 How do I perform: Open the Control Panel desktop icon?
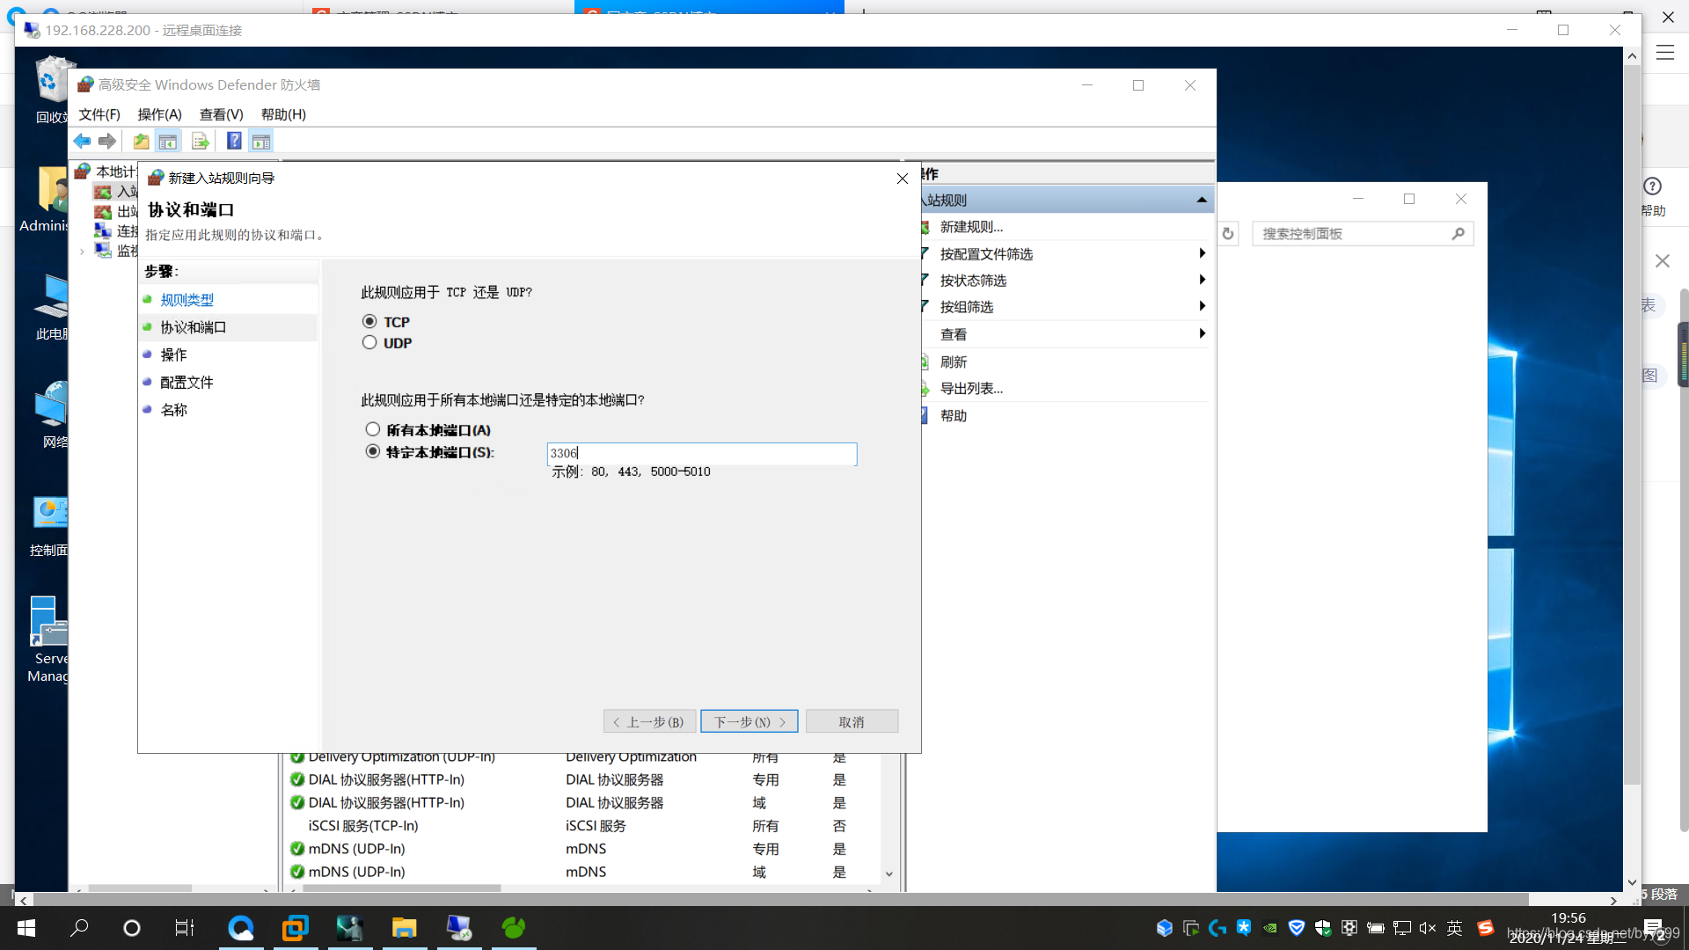click(49, 526)
